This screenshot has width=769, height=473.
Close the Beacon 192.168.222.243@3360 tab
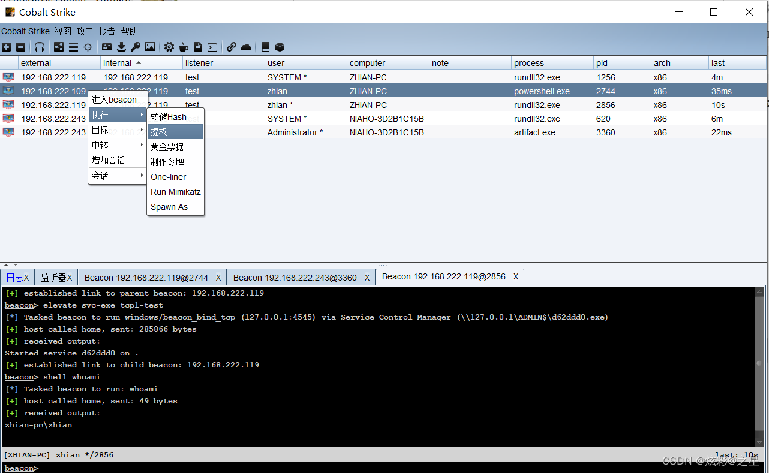[x=367, y=278]
